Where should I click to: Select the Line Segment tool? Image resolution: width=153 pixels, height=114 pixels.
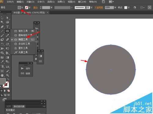(x=2, y=31)
